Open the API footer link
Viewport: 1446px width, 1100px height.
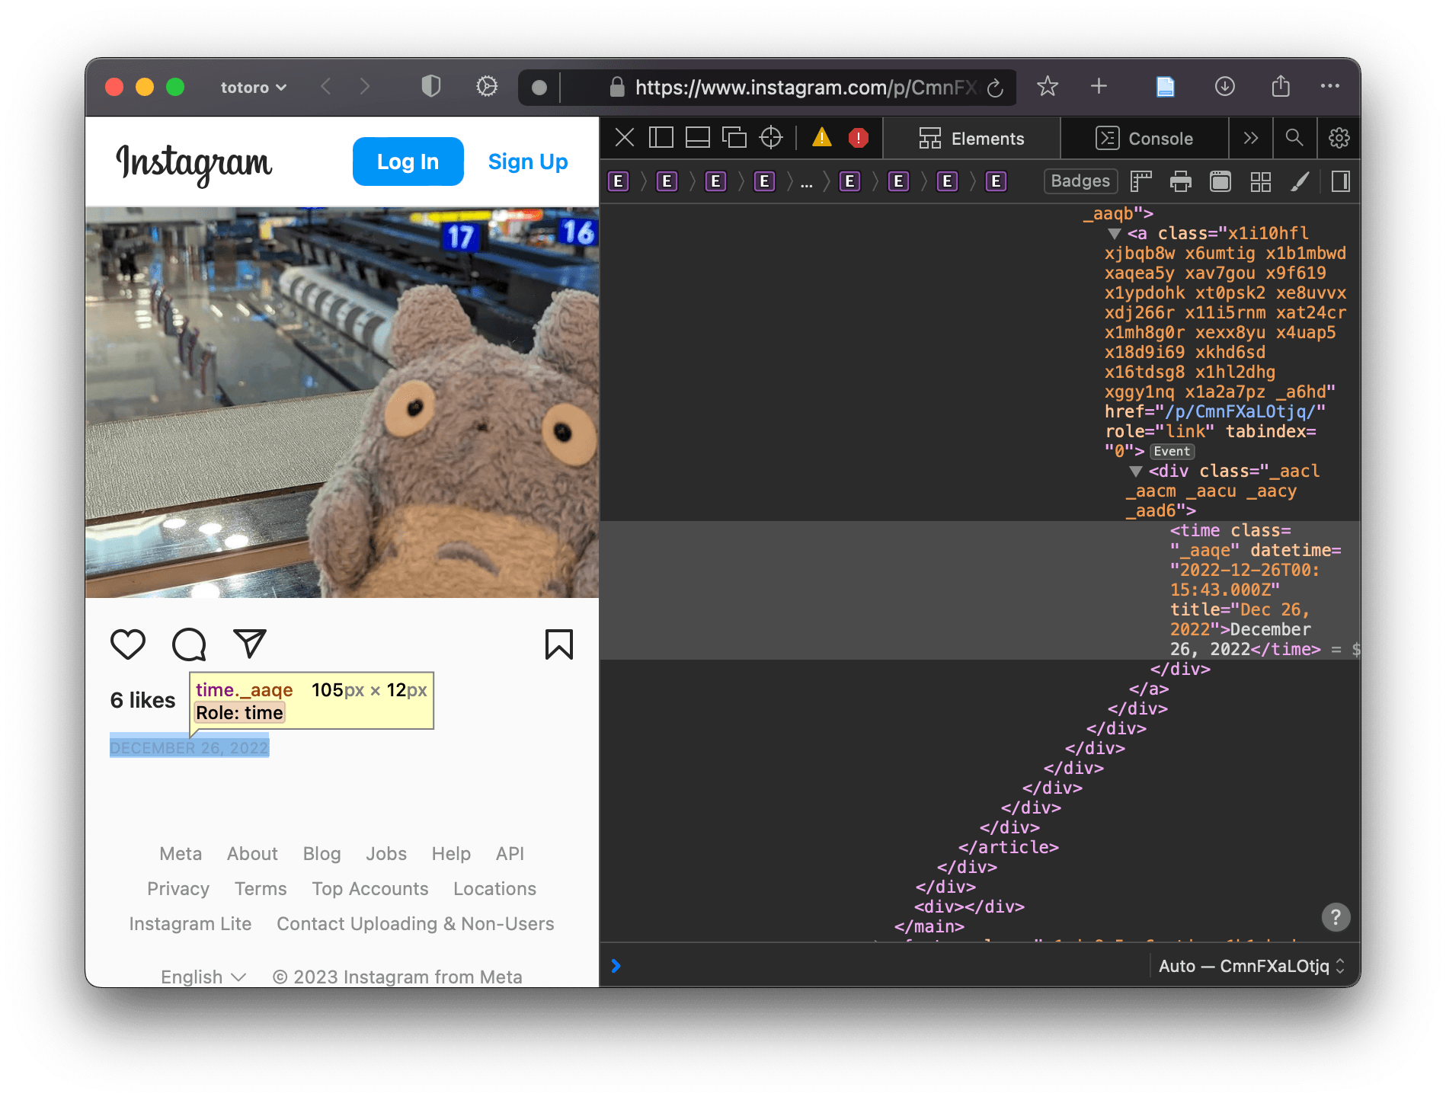pyautogui.click(x=510, y=854)
